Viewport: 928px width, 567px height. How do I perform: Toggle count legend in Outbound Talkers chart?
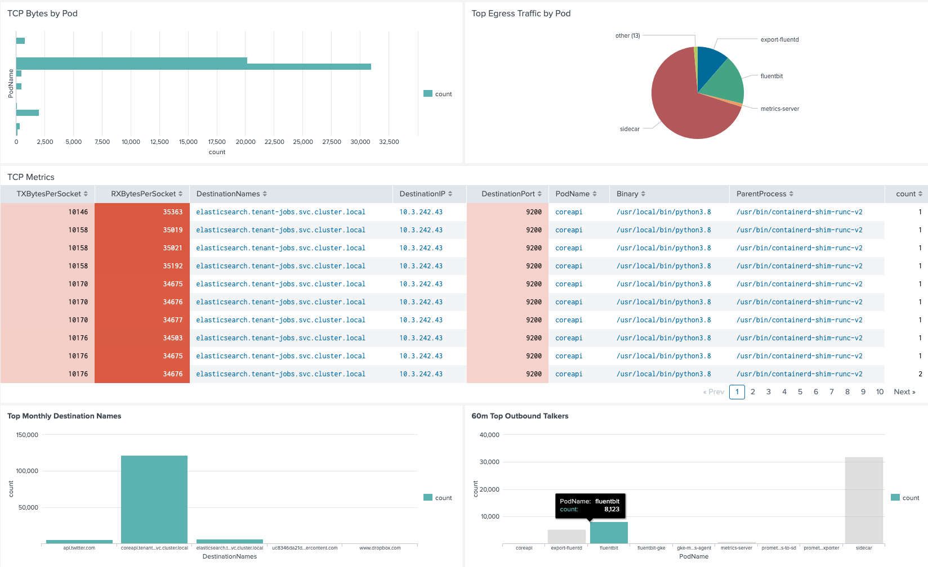[x=905, y=498]
